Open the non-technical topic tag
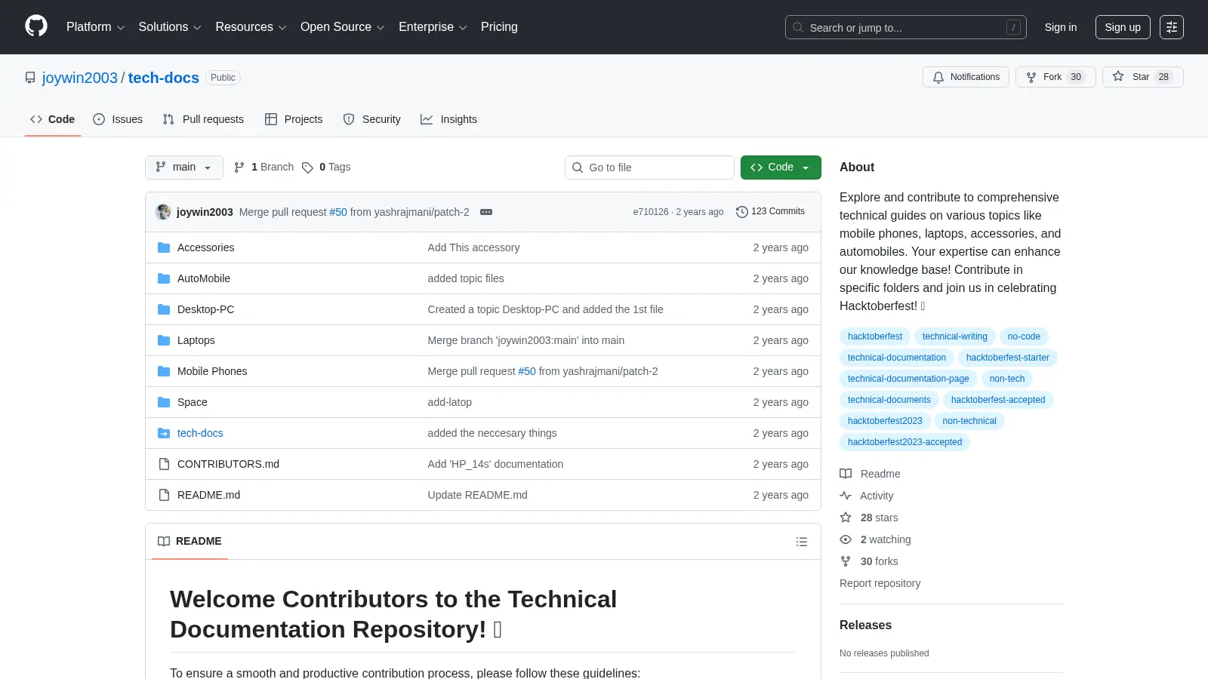The image size is (1208, 679). pyautogui.click(x=969, y=421)
